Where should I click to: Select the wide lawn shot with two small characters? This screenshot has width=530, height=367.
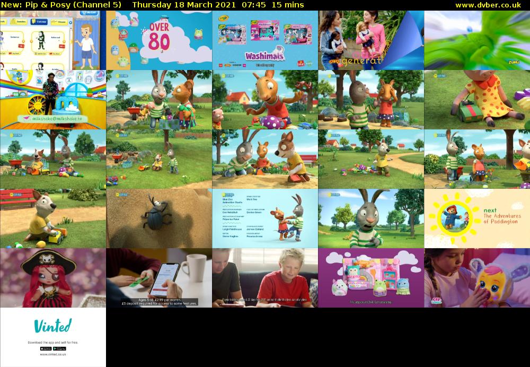pos(159,159)
